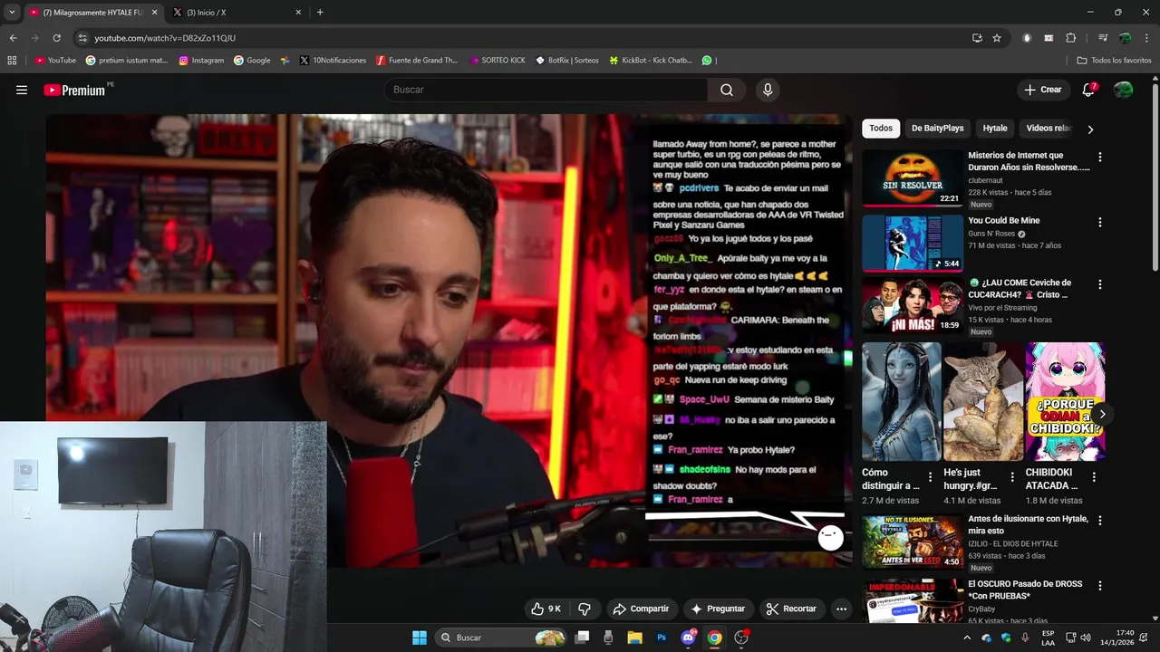Open Chrome extensions puzzle icon
Screen dimensions: 1160x652
(x=1071, y=38)
